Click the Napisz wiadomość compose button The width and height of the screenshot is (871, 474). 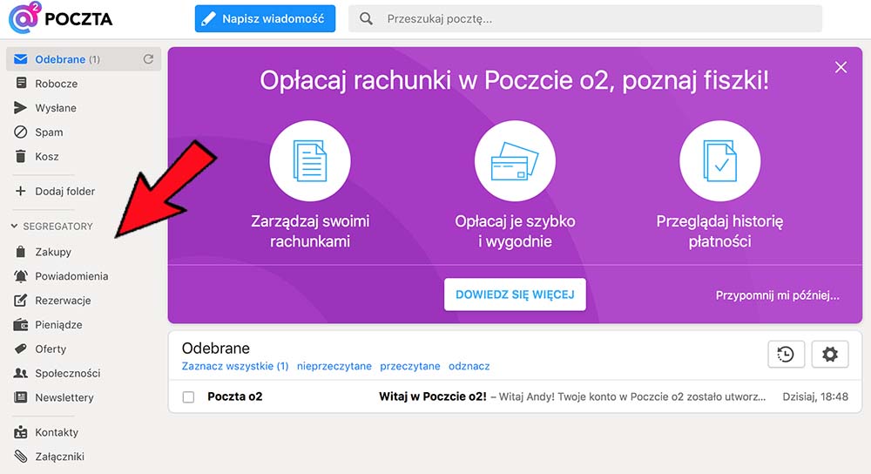coord(265,19)
